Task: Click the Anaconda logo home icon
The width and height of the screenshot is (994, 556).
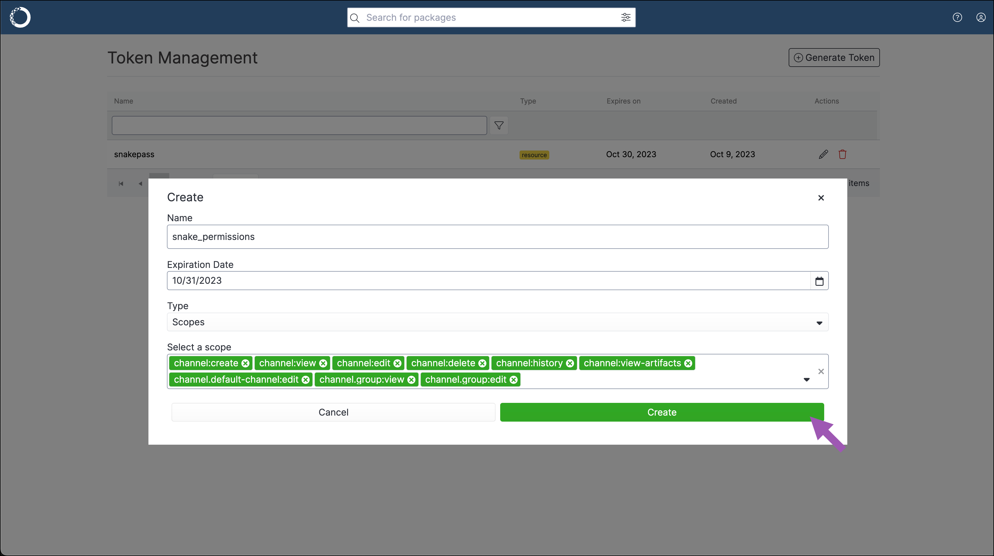Action: pyautogui.click(x=20, y=17)
